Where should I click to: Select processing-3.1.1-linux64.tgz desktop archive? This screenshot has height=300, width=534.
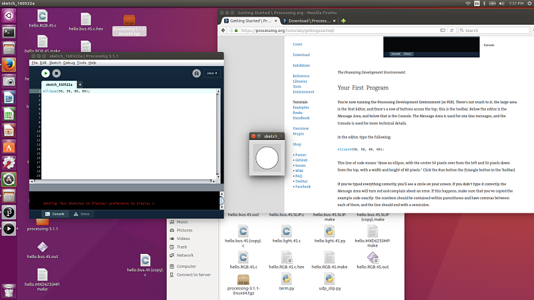(129, 25)
